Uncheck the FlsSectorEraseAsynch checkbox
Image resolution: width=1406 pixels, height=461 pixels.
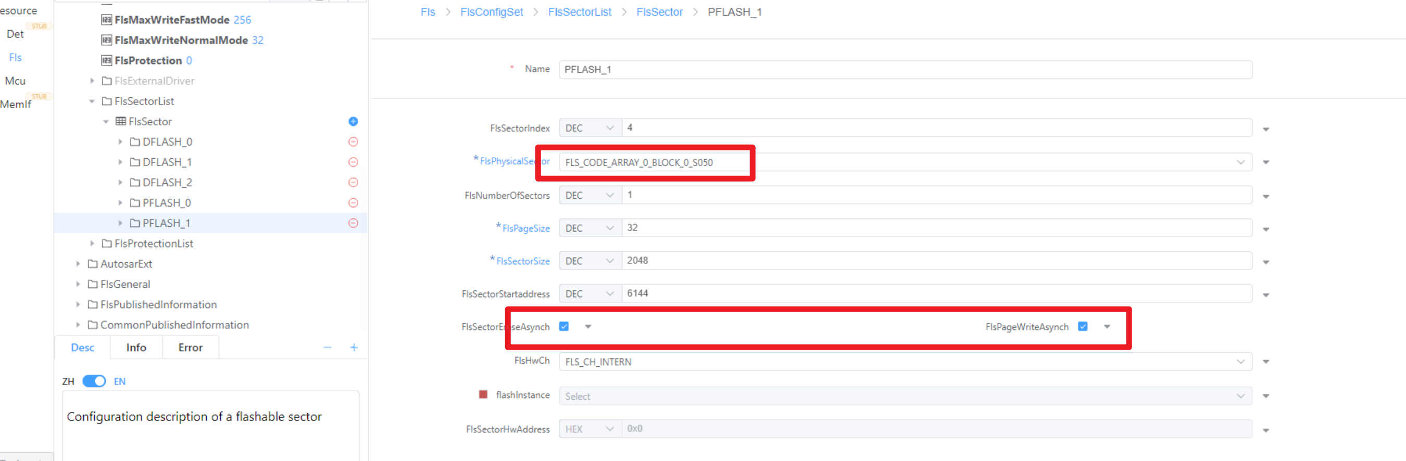[564, 326]
